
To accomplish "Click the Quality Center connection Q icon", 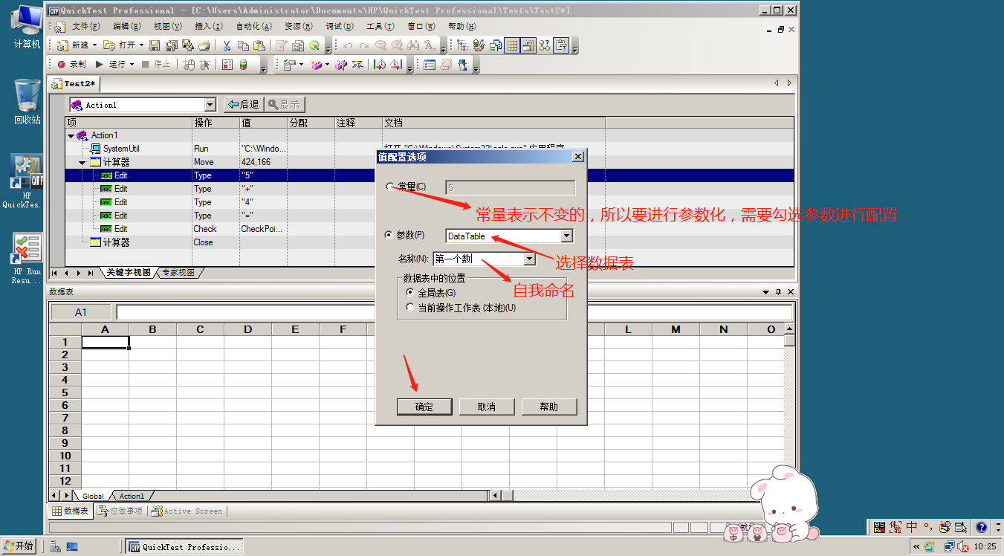I will coord(314,45).
